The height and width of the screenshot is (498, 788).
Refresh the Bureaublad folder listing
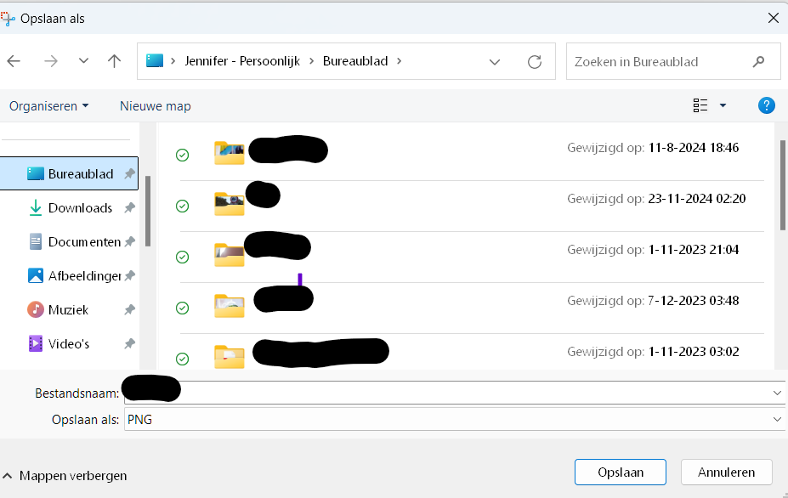pos(535,61)
